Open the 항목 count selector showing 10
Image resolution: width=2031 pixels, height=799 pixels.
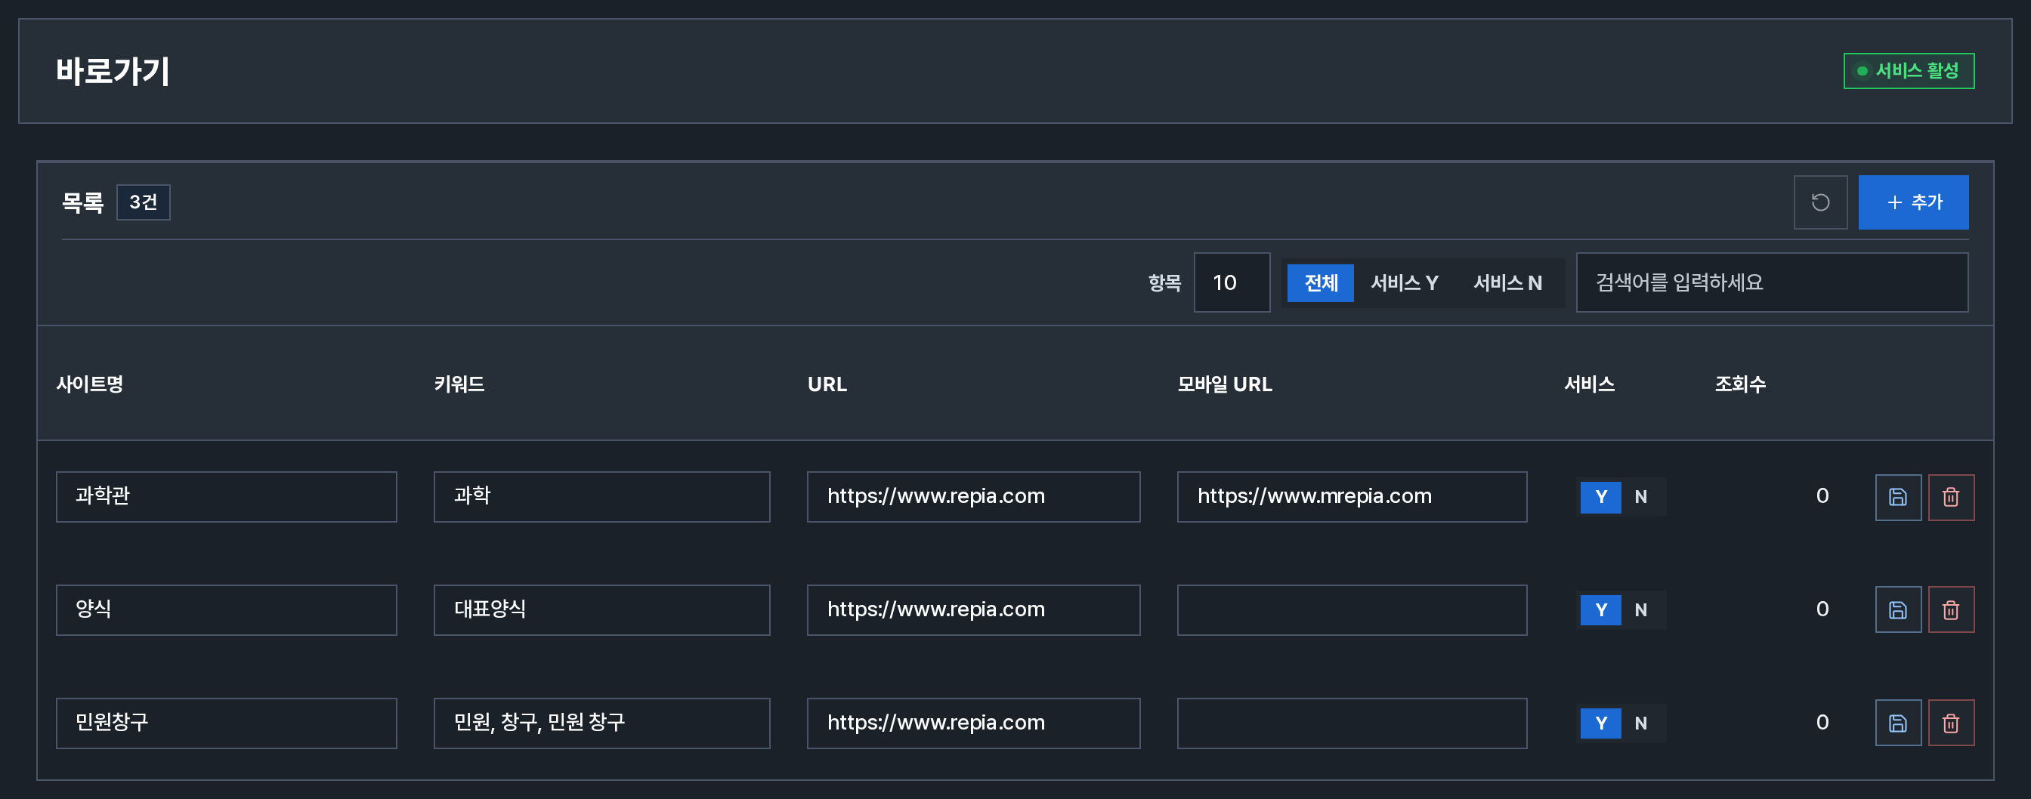pos(1232,283)
